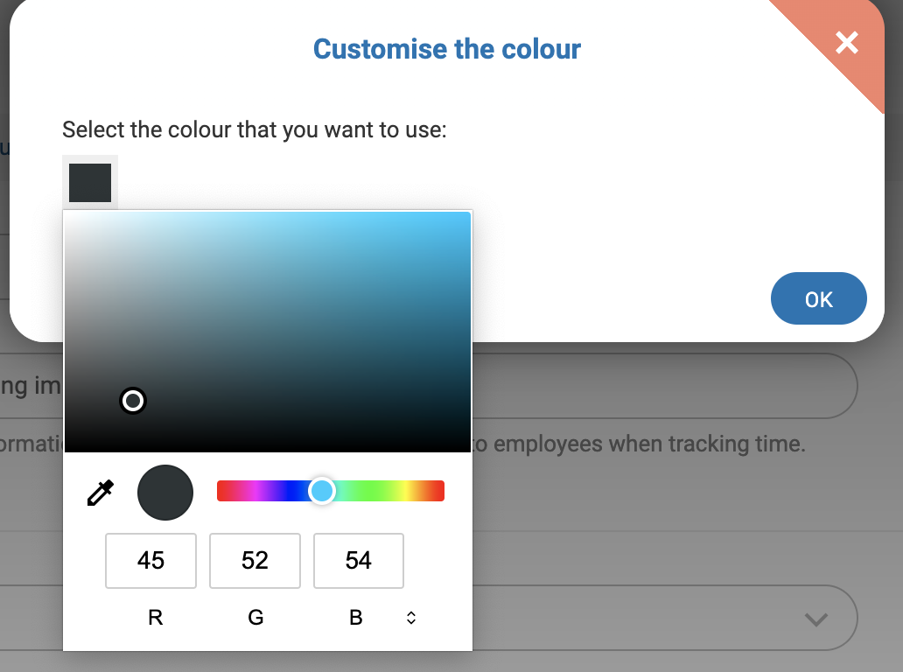Click the dark square swatch under the prompt

click(90, 182)
